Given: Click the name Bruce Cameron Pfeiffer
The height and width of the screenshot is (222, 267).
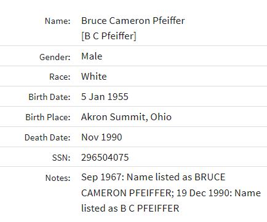Looking at the screenshot, I should click(133, 21).
